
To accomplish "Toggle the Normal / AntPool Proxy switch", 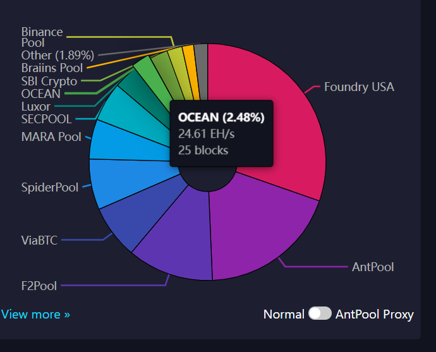I will click(320, 313).
